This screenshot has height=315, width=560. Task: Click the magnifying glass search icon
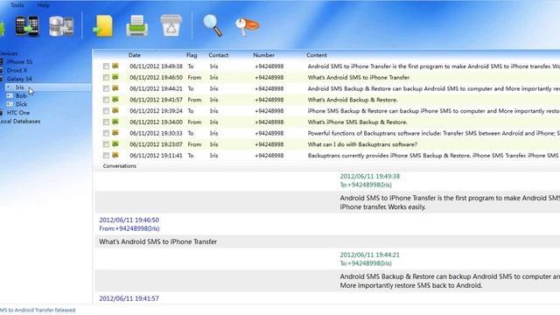(x=213, y=25)
